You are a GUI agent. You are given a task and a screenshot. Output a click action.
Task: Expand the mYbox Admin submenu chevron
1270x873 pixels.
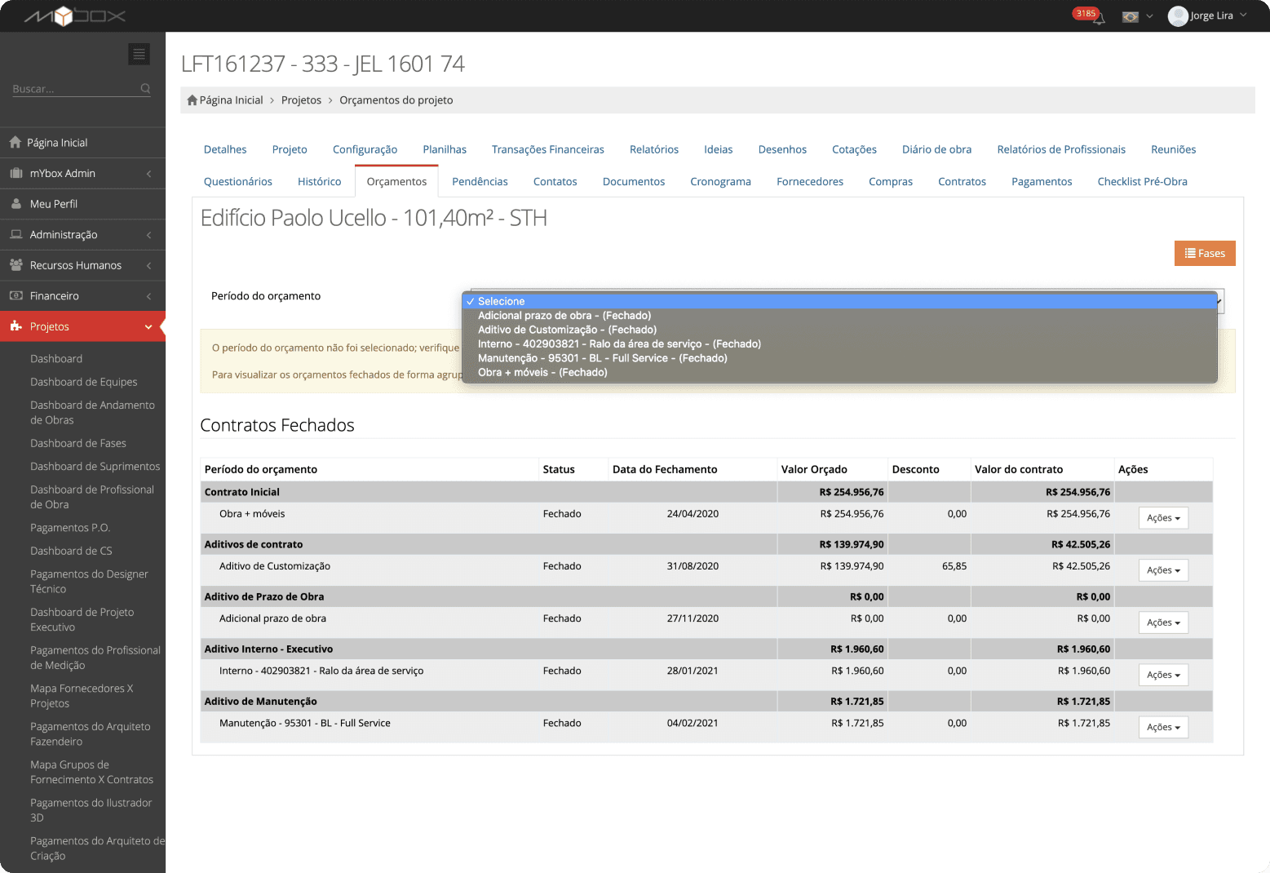click(x=148, y=174)
